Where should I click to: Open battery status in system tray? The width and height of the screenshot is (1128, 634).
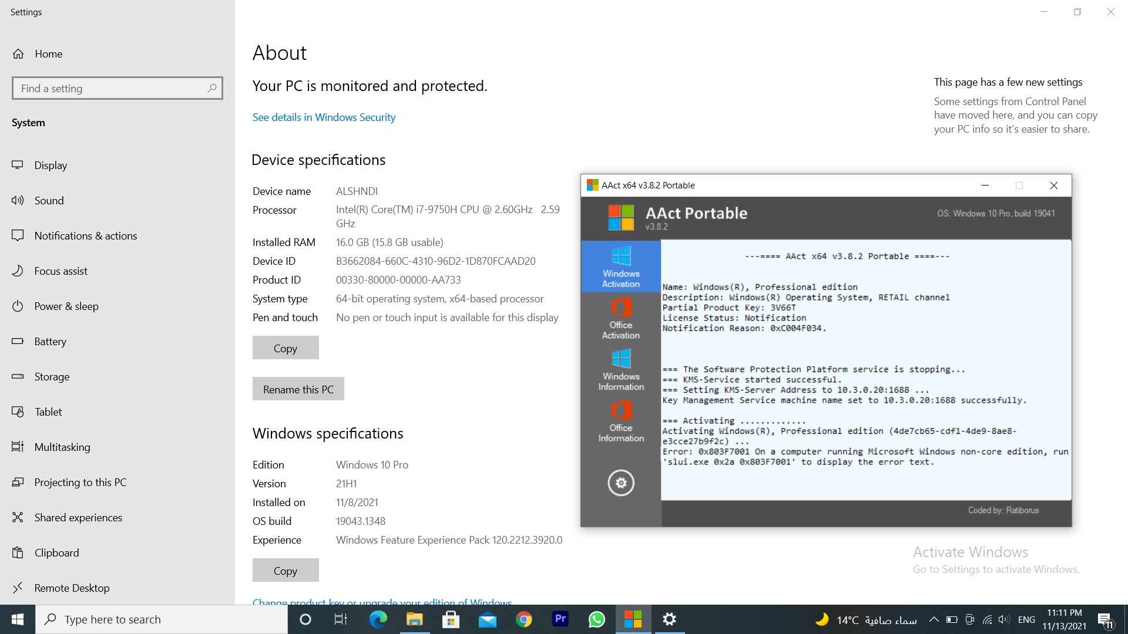click(952, 619)
